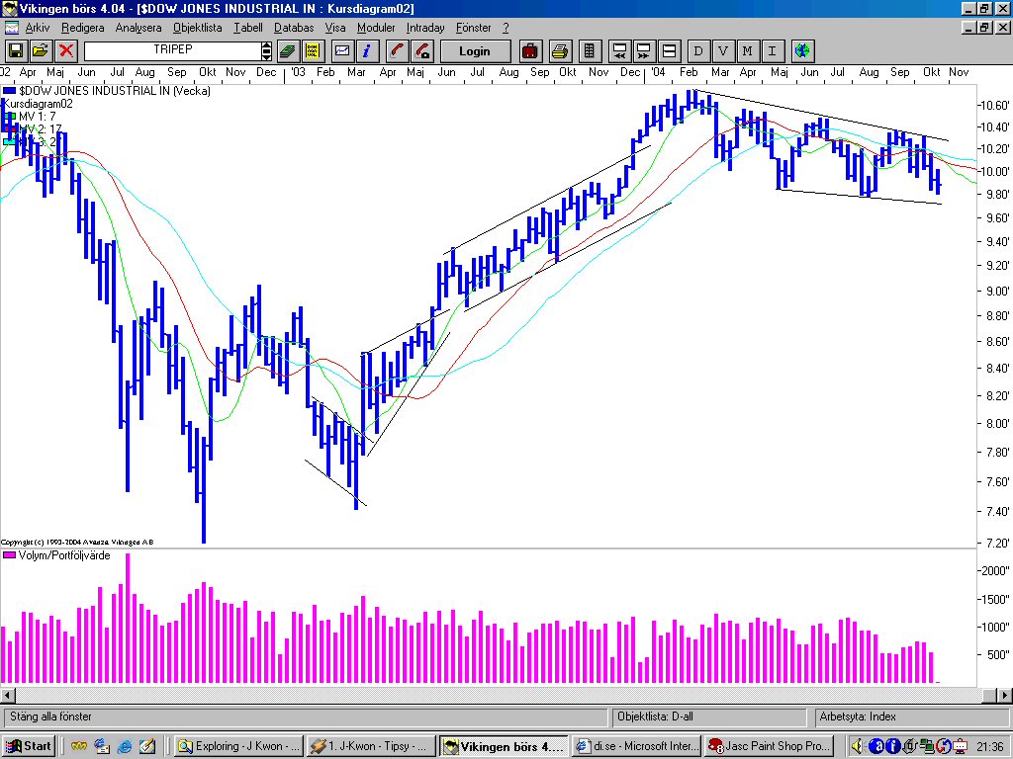
Task: Click the 'Volym/Portföljvärde' label
Action: [64, 555]
